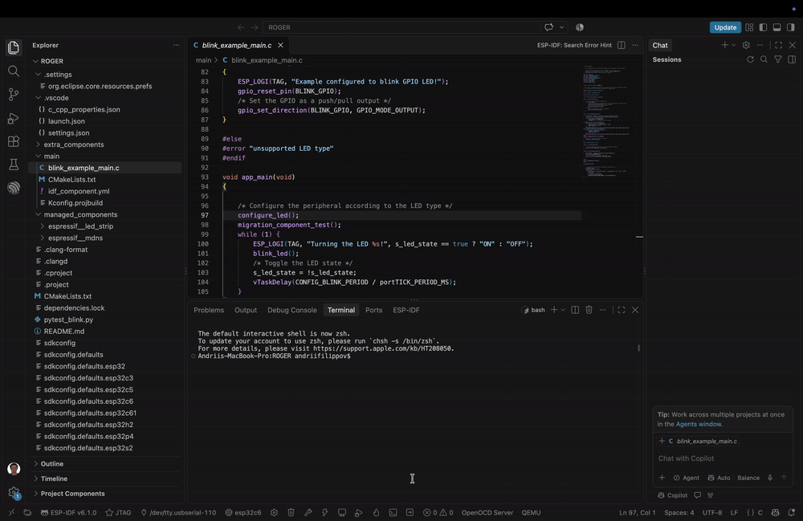
Task: Click the Update button
Action: 725,27
